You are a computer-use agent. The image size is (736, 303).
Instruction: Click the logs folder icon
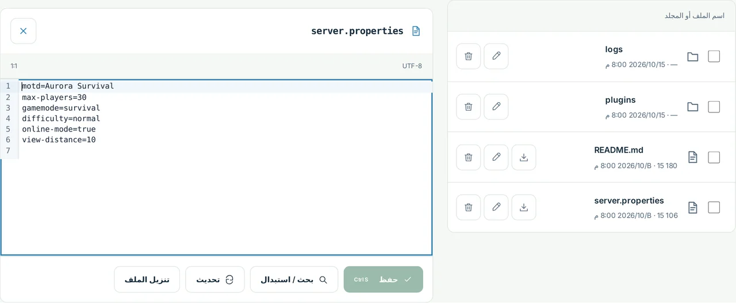(x=693, y=57)
